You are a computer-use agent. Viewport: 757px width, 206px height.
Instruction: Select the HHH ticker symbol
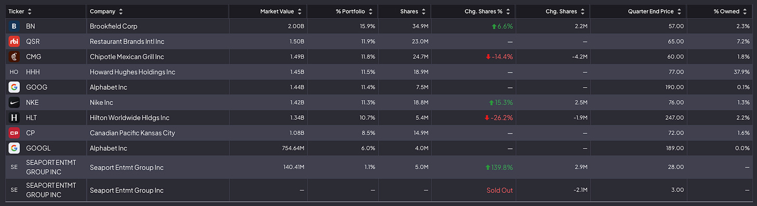click(x=33, y=72)
